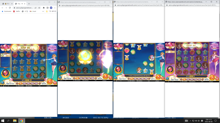Mute the audio-playing browser tab
Screen dimensions: 220x123
pyautogui.click(x=22, y=4)
